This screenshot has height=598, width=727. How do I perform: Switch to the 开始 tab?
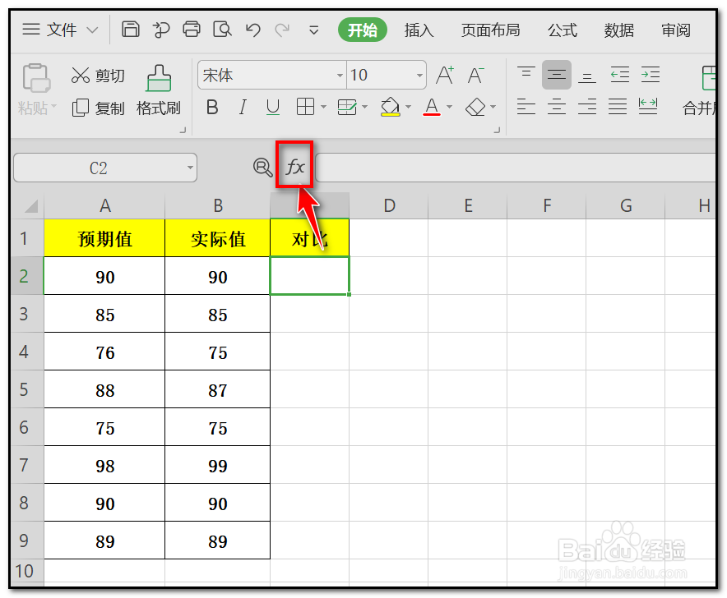(x=363, y=30)
